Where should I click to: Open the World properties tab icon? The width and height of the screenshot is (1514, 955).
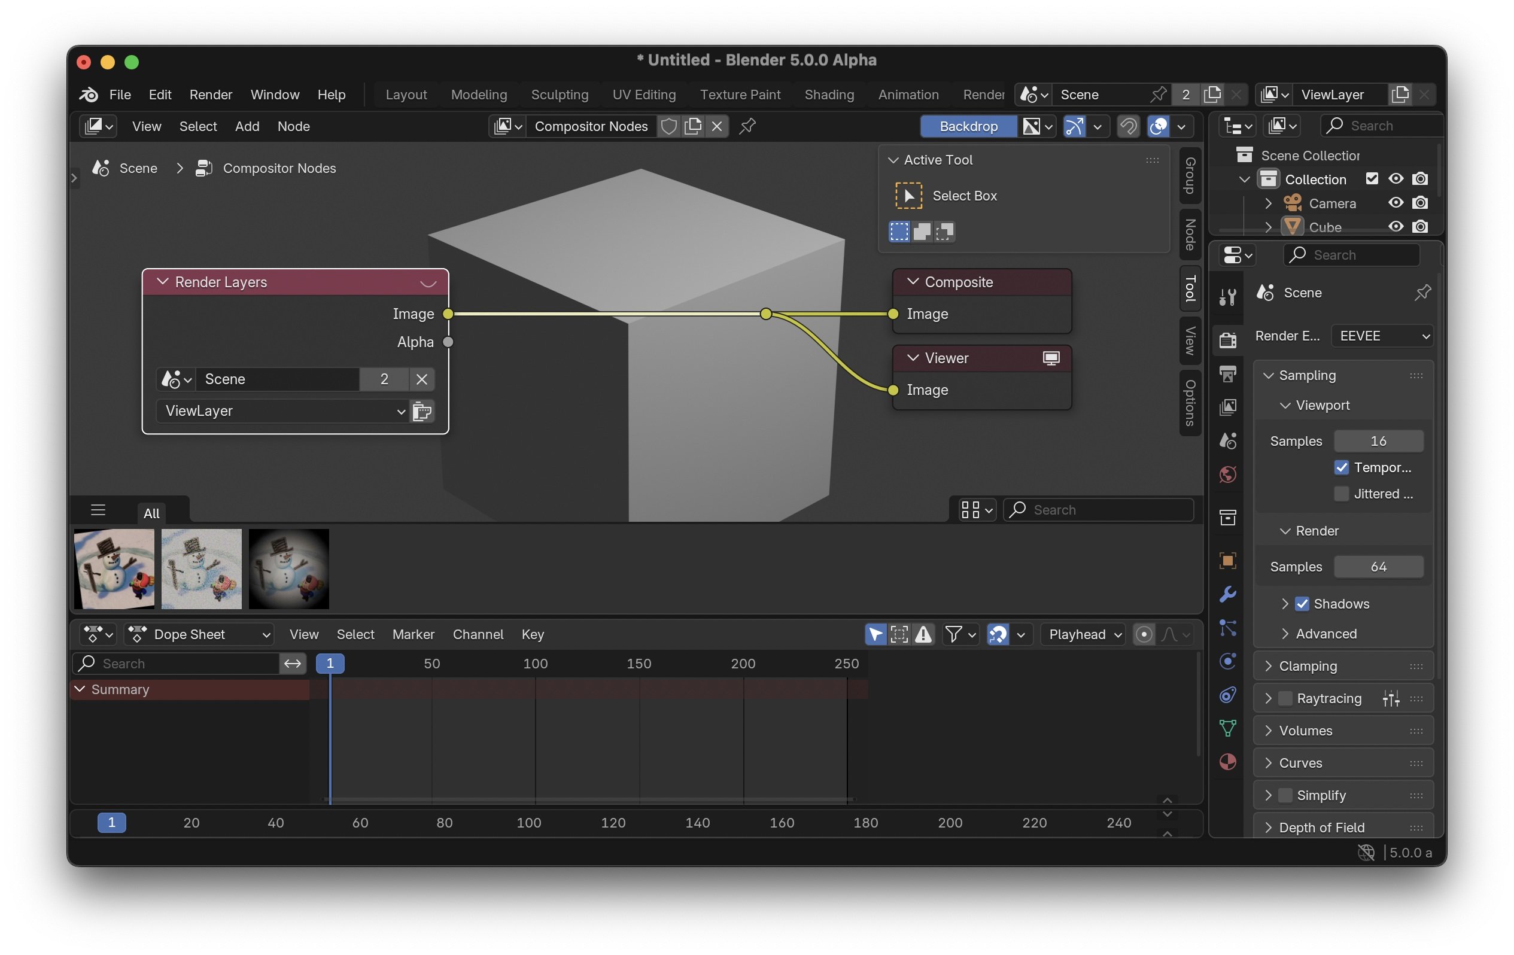pyautogui.click(x=1227, y=474)
